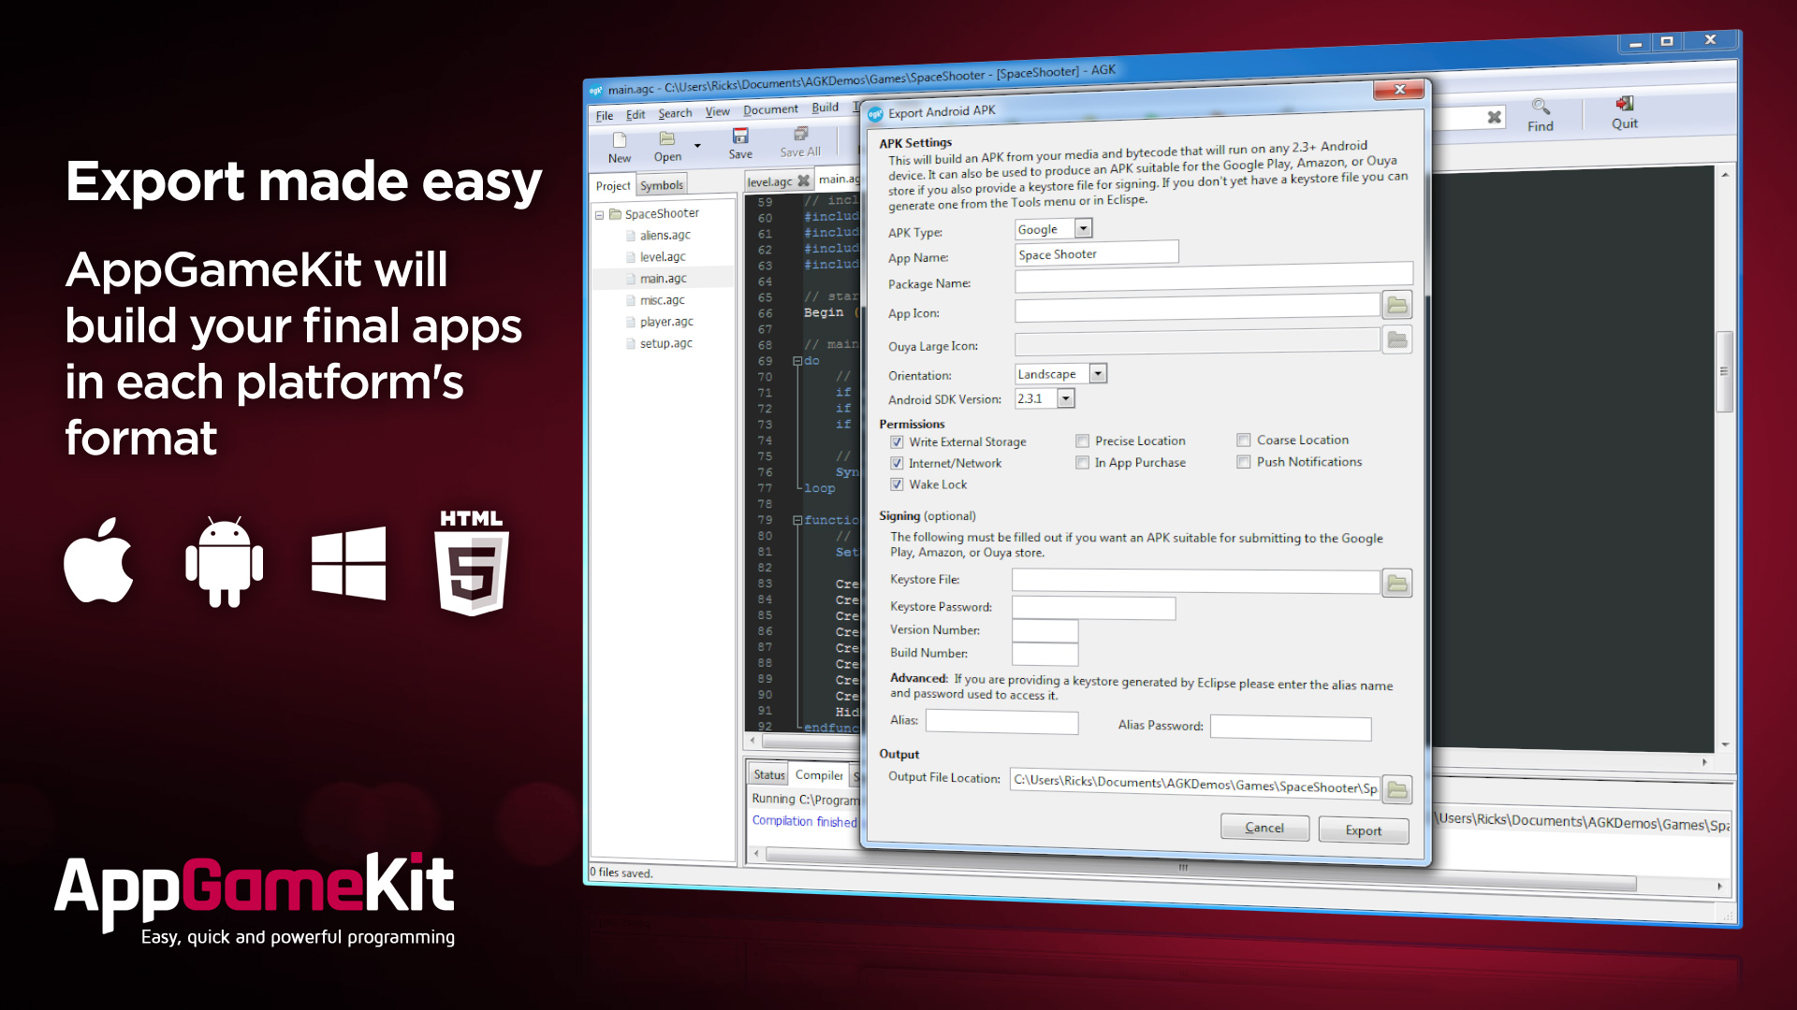The height and width of the screenshot is (1010, 1797).
Task: Switch to the Status tab
Action: 767,774
